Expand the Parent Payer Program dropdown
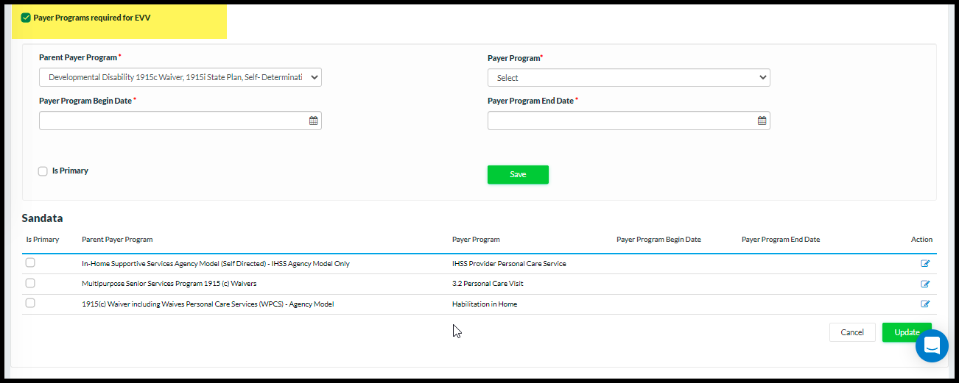The width and height of the screenshot is (959, 383). coord(180,77)
